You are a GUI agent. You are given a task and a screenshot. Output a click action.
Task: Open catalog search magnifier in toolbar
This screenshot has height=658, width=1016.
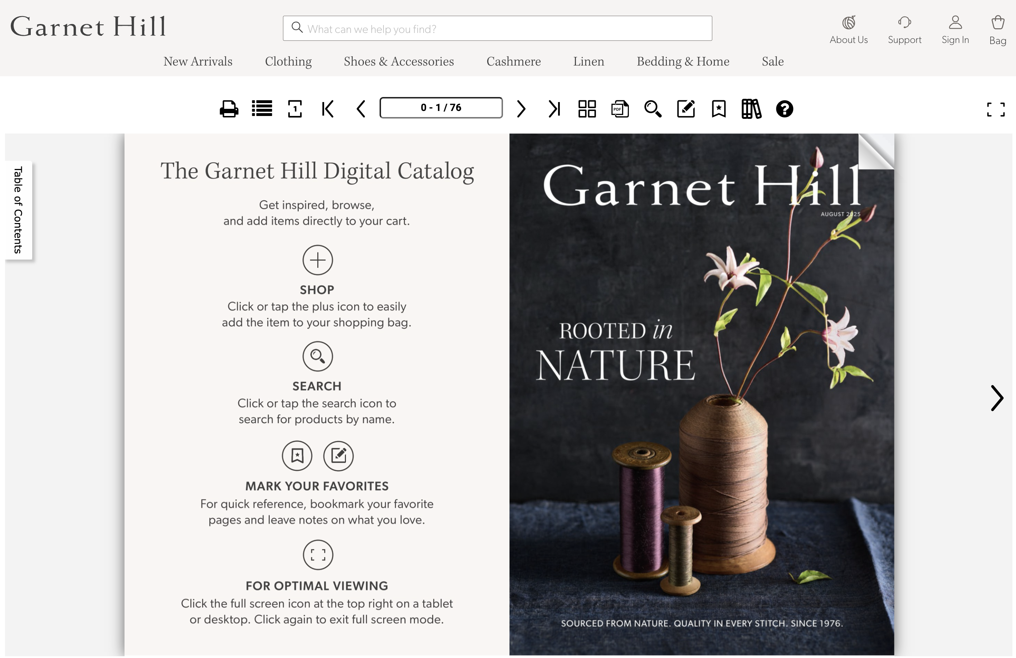[653, 109]
